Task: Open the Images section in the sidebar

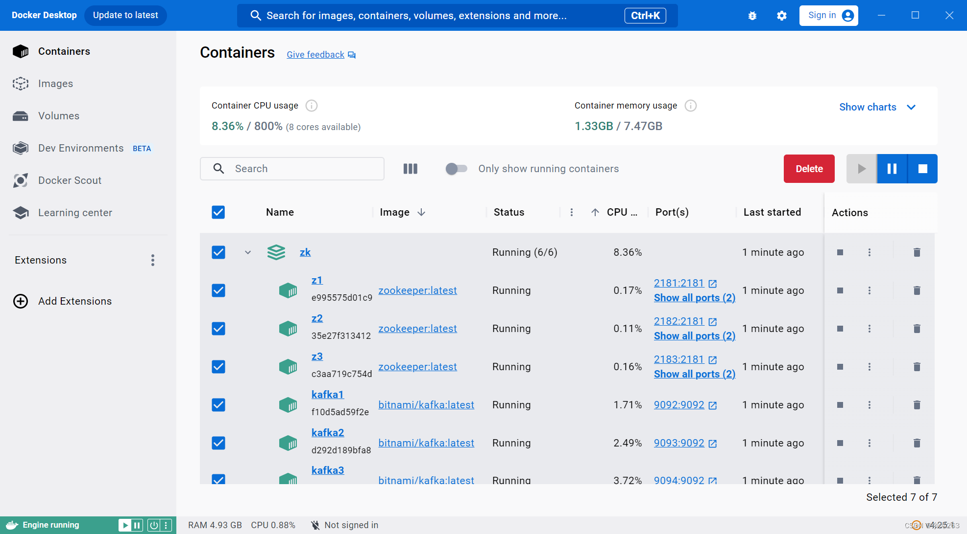Action: (x=55, y=83)
